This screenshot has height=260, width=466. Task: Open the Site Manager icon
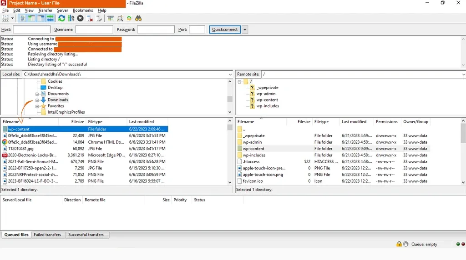pyautogui.click(x=5, y=18)
